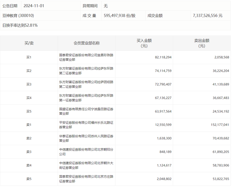The image size is (232, 187).
Task: Click the 公告日期 label
Action: pos(10,6)
